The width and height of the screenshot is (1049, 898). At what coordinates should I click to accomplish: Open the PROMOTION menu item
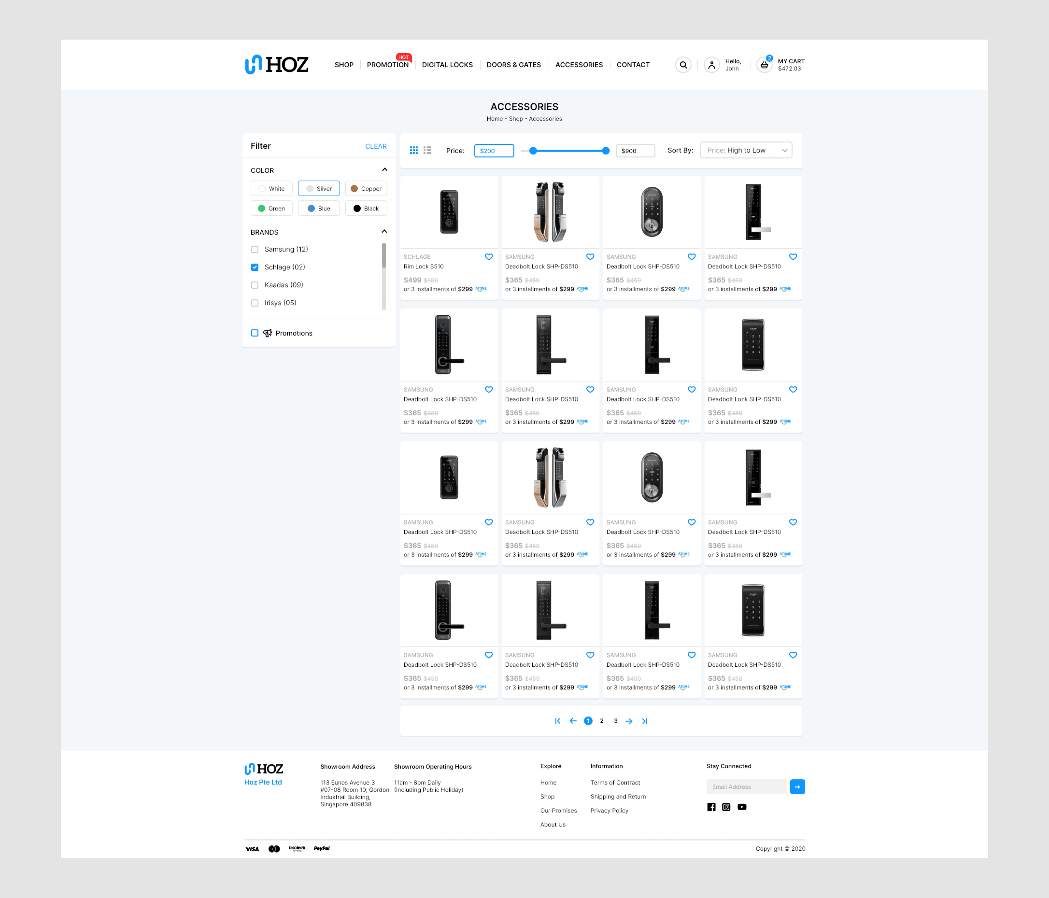click(387, 65)
